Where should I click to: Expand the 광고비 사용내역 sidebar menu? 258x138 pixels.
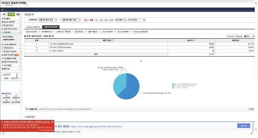coord(11,22)
